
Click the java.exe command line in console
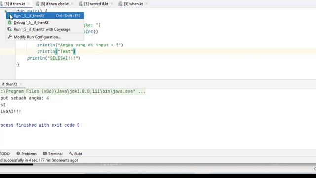point(73,91)
